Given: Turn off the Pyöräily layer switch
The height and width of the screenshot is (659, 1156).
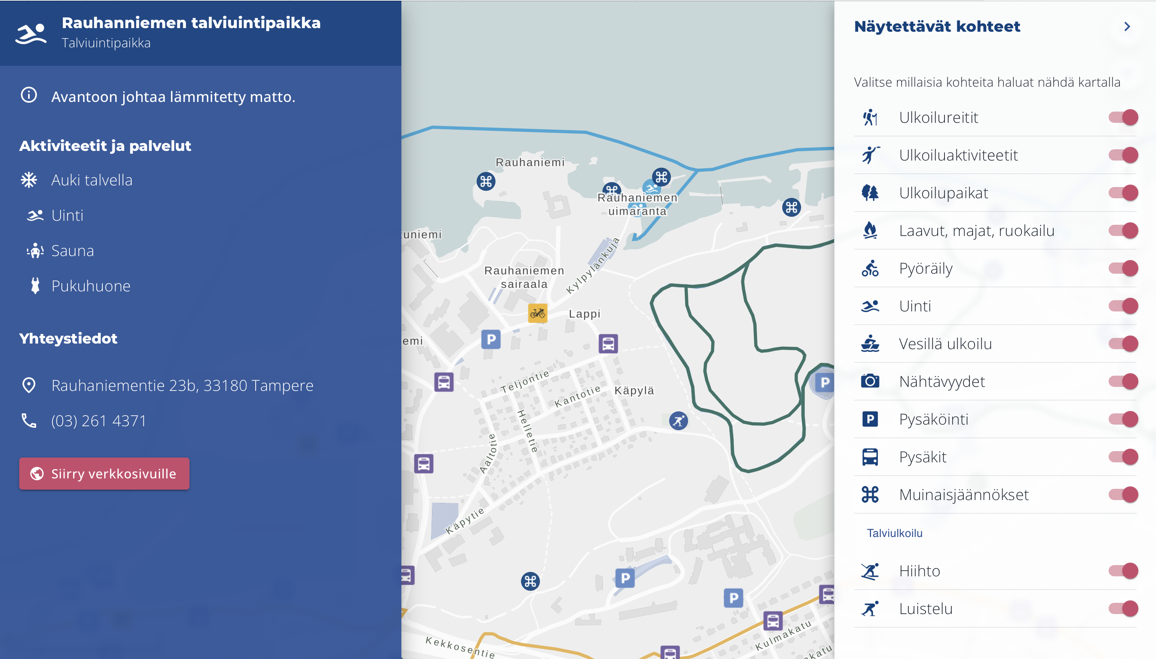Looking at the screenshot, I should point(1123,268).
